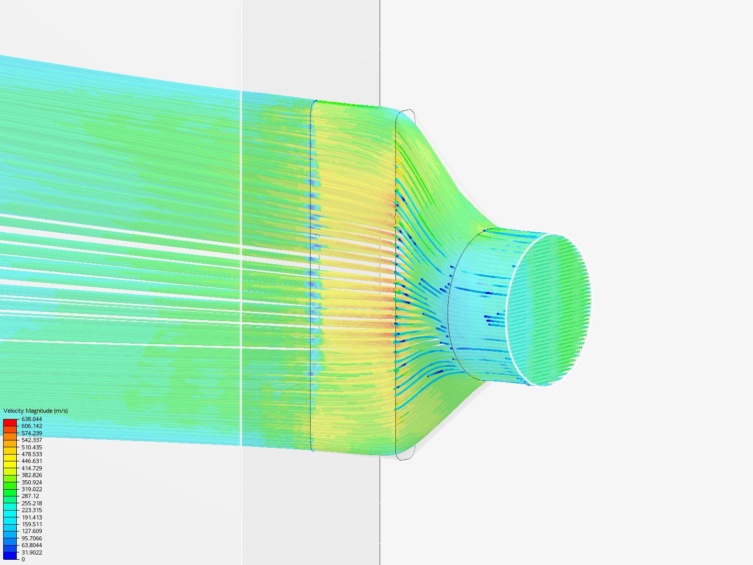Screen dimensions: 753x565
Task: Select the 95.7066 legend value
Action: click(31, 538)
